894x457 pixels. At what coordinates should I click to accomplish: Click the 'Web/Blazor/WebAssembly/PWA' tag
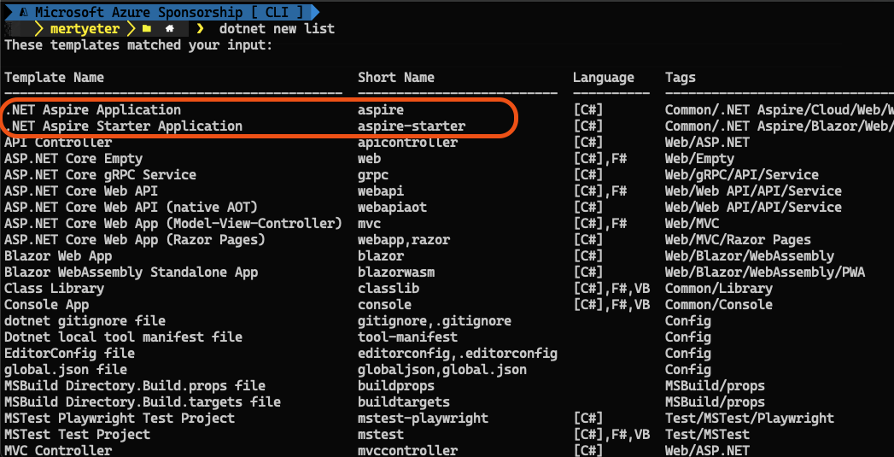764,272
